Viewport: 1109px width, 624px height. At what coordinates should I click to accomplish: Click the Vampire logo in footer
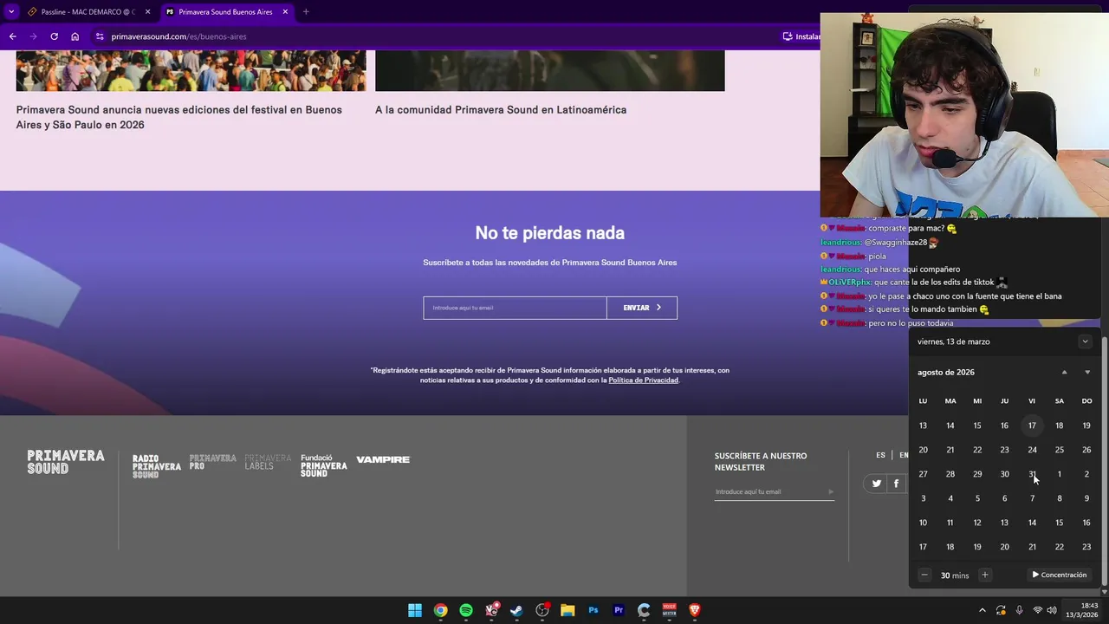383,459
